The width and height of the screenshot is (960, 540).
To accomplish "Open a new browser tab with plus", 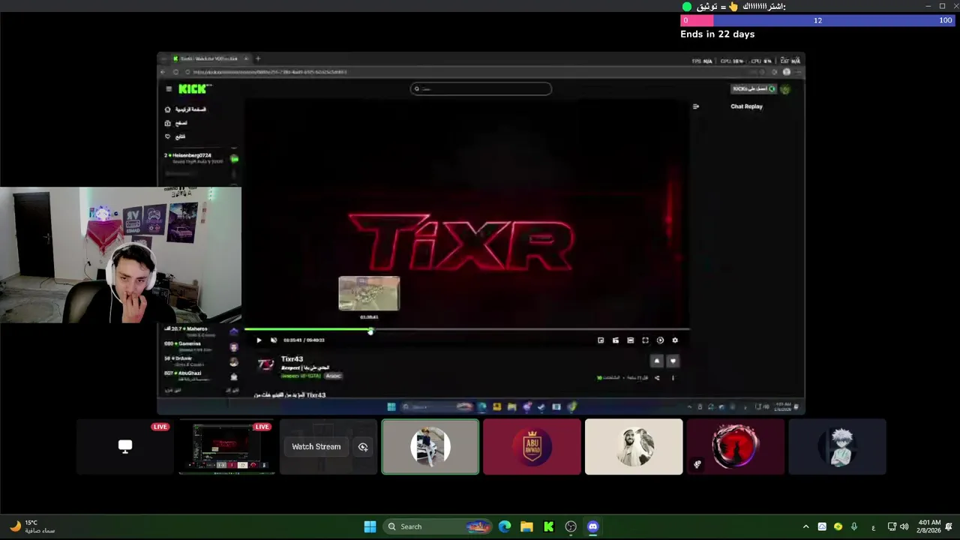I will pyautogui.click(x=258, y=58).
